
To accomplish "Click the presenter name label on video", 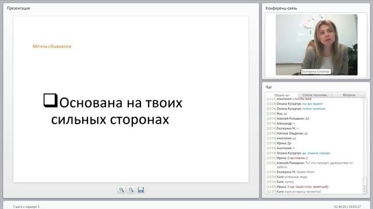I will (316, 71).
